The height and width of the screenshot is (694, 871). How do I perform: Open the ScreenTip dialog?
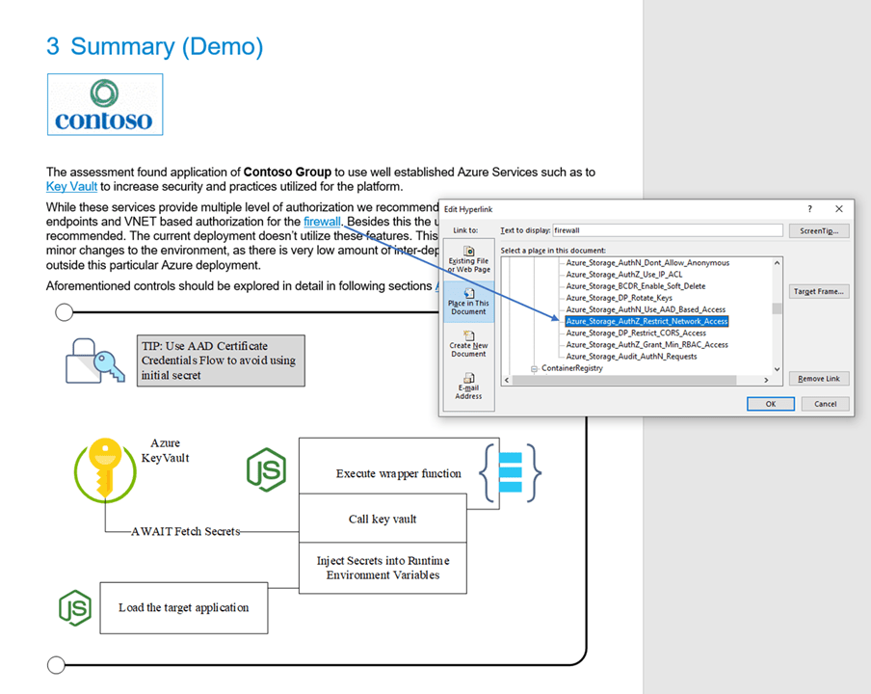(819, 231)
